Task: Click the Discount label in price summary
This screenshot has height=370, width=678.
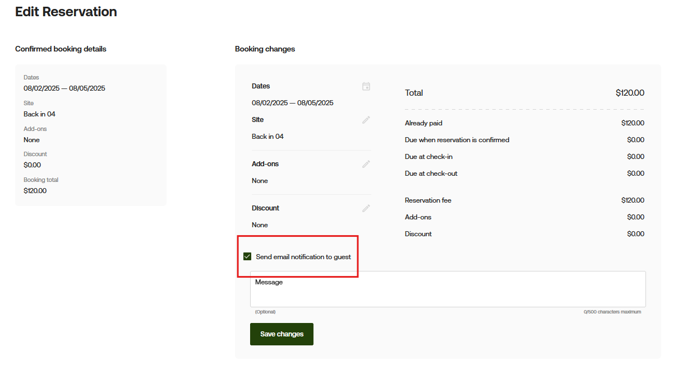Action: [x=418, y=234]
